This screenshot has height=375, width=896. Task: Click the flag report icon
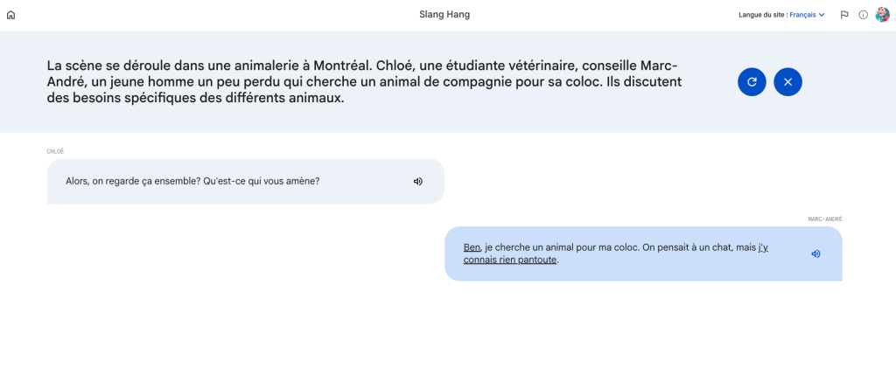click(x=844, y=15)
